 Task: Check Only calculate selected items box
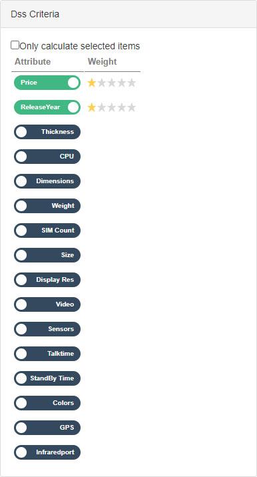click(15, 45)
